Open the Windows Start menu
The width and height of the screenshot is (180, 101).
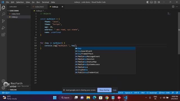tap(55, 98)
